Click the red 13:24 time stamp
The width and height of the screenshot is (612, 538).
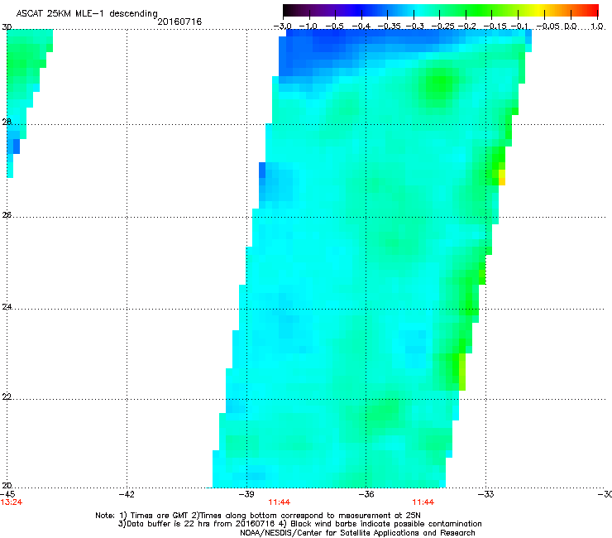[12, 502]
